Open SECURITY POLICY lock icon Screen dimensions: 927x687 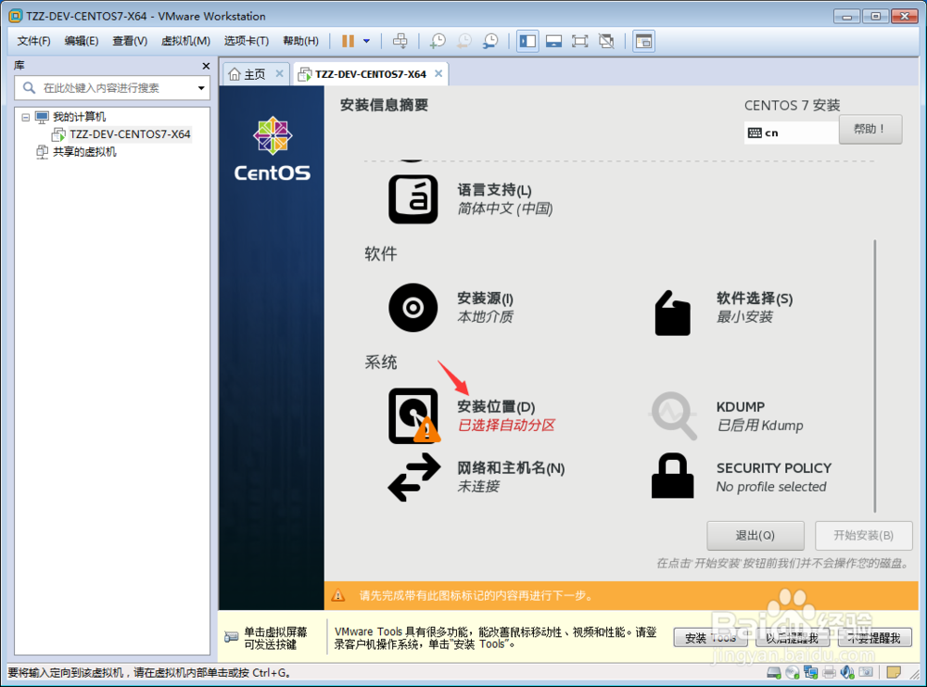(x=673, y=476)
